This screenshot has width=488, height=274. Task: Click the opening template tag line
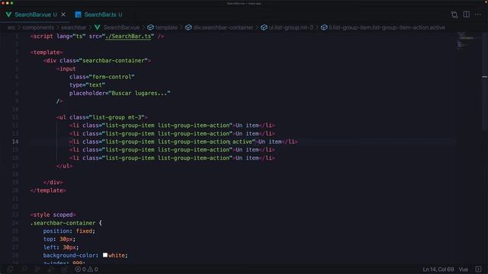point(47,53)
